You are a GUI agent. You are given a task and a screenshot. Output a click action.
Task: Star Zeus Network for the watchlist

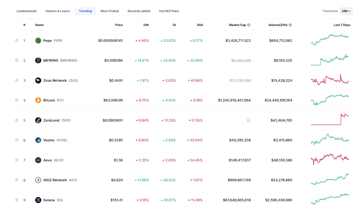click(17, 80)
